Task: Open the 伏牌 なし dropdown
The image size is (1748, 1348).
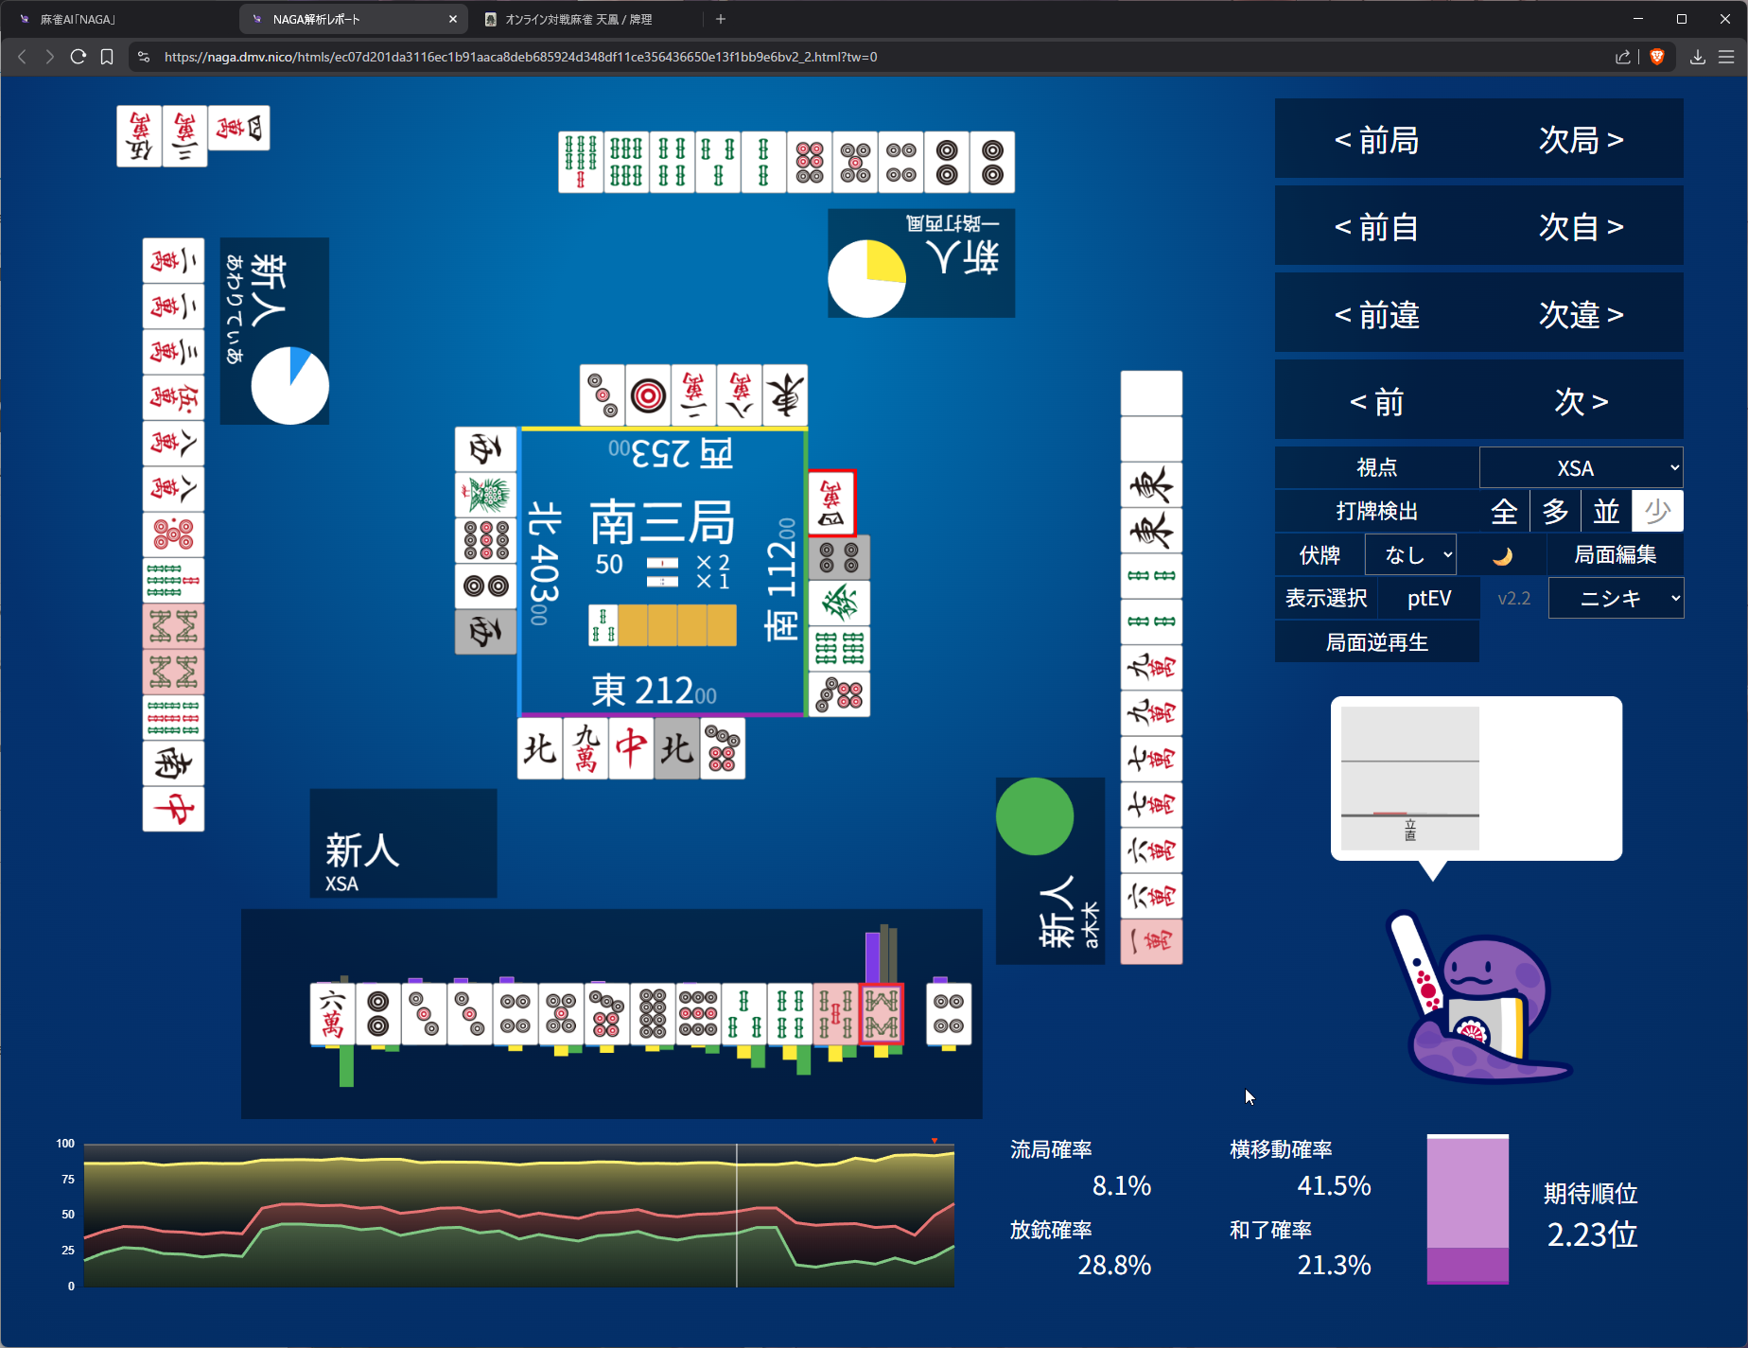Action: pyautogui.click(x=1410, y=555)
